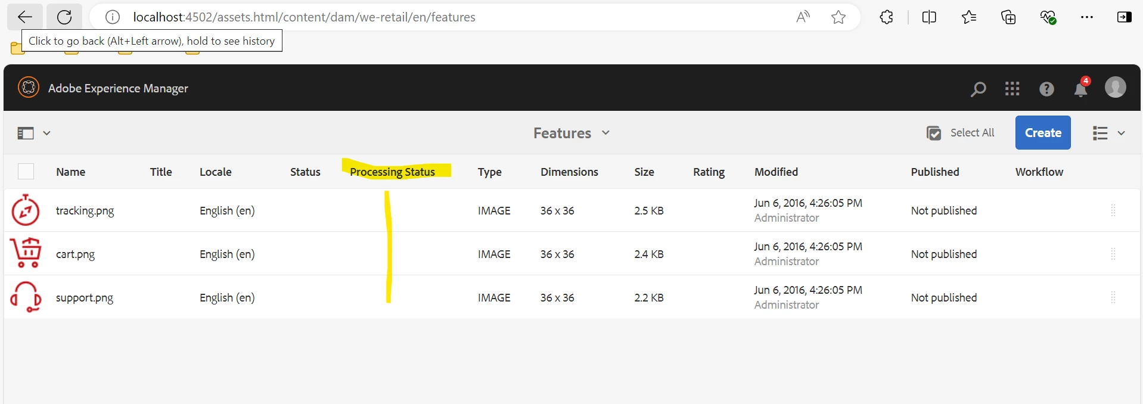Screen dimensions: 1143x404
Task: Switch the list view icon
Action: point(1100,133)
